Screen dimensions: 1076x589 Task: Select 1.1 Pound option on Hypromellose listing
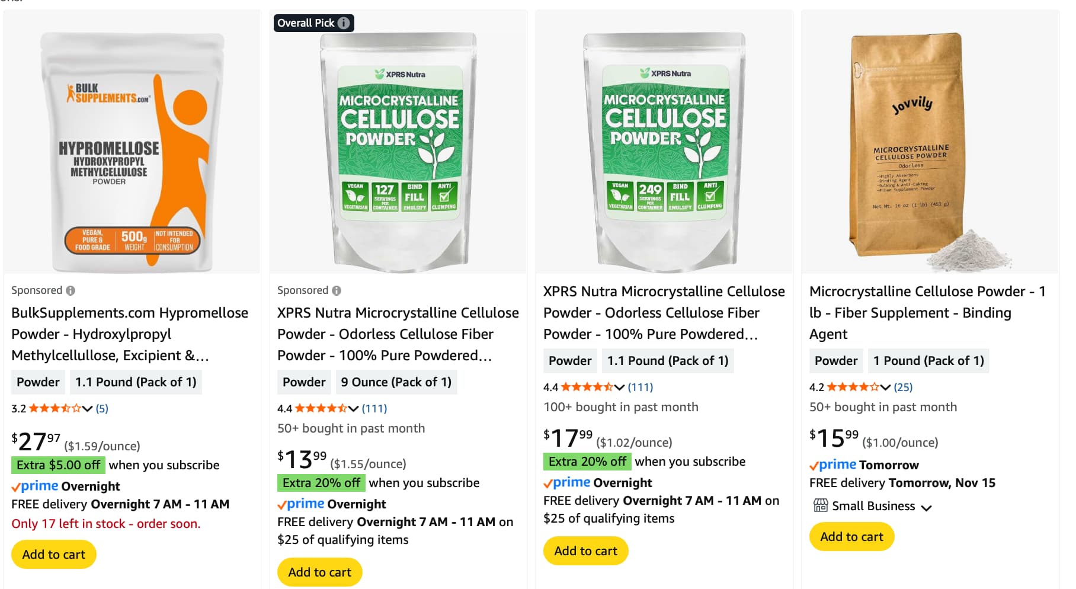pyautogui.click(x=136, y=382)
